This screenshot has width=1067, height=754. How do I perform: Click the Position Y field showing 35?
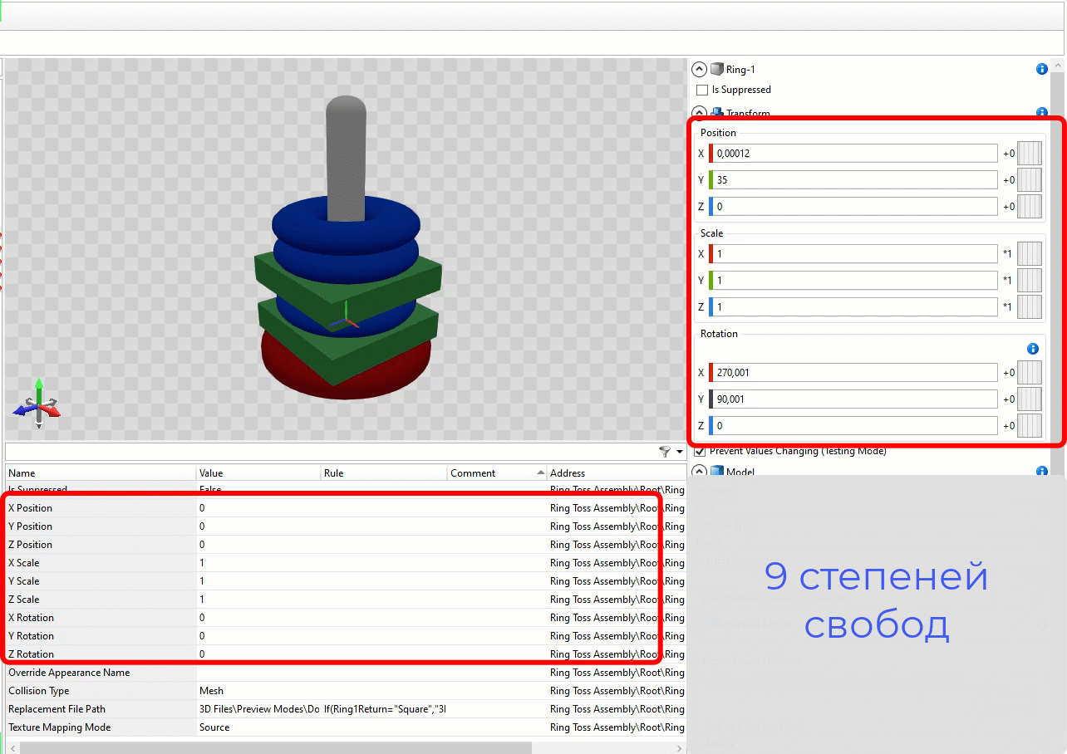click(x=853, y=179)
